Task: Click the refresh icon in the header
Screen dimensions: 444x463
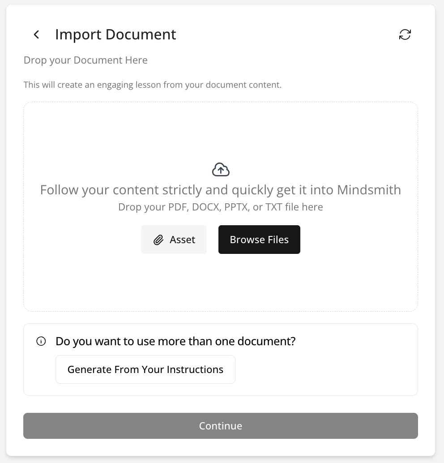Action: point(405,34)
